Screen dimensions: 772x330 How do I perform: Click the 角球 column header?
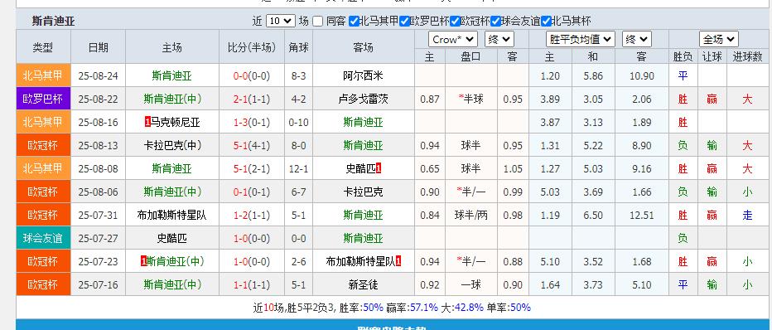point(299,47)
